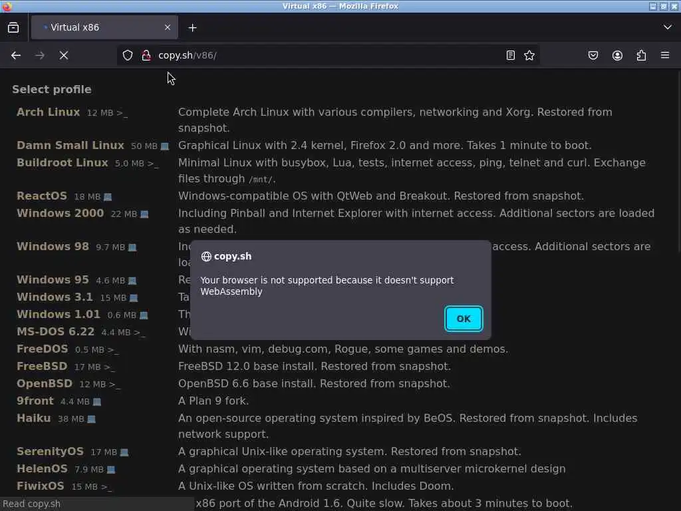Click the graphical icon beside SerenityOS 17 MB
681x511 pixels.
[x=124, y=452]
